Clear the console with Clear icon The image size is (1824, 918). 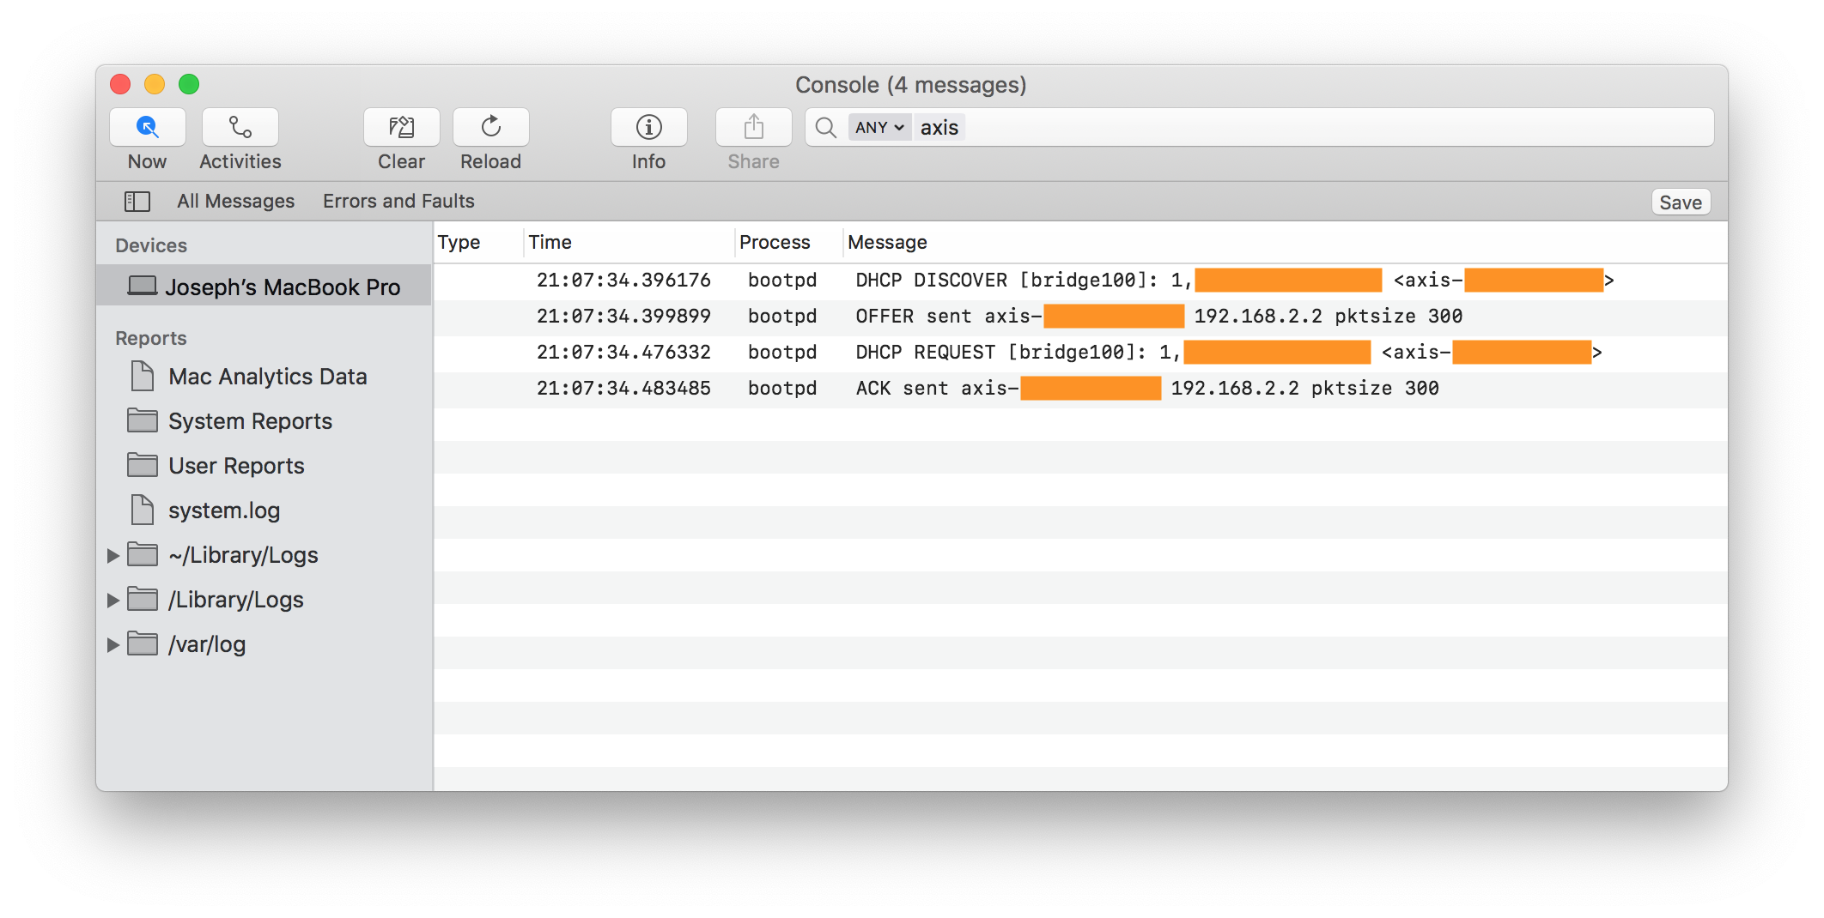point(401,128)
